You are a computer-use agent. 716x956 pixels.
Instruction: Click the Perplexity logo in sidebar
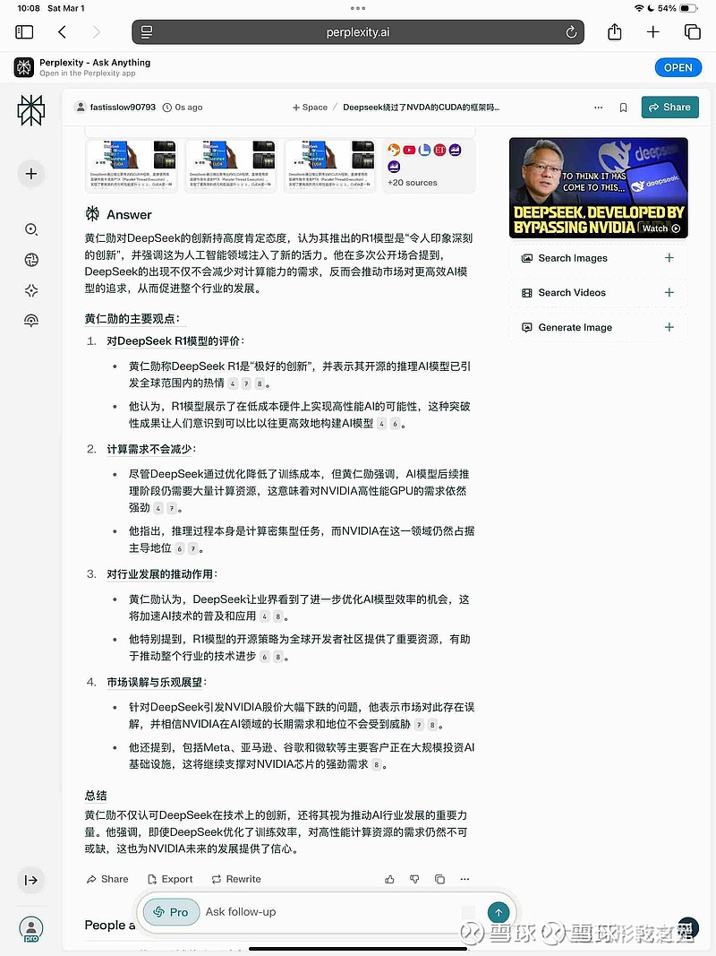pos(31,110)
